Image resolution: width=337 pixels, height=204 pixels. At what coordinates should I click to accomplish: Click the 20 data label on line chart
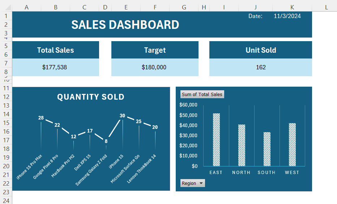click(155, 127)
